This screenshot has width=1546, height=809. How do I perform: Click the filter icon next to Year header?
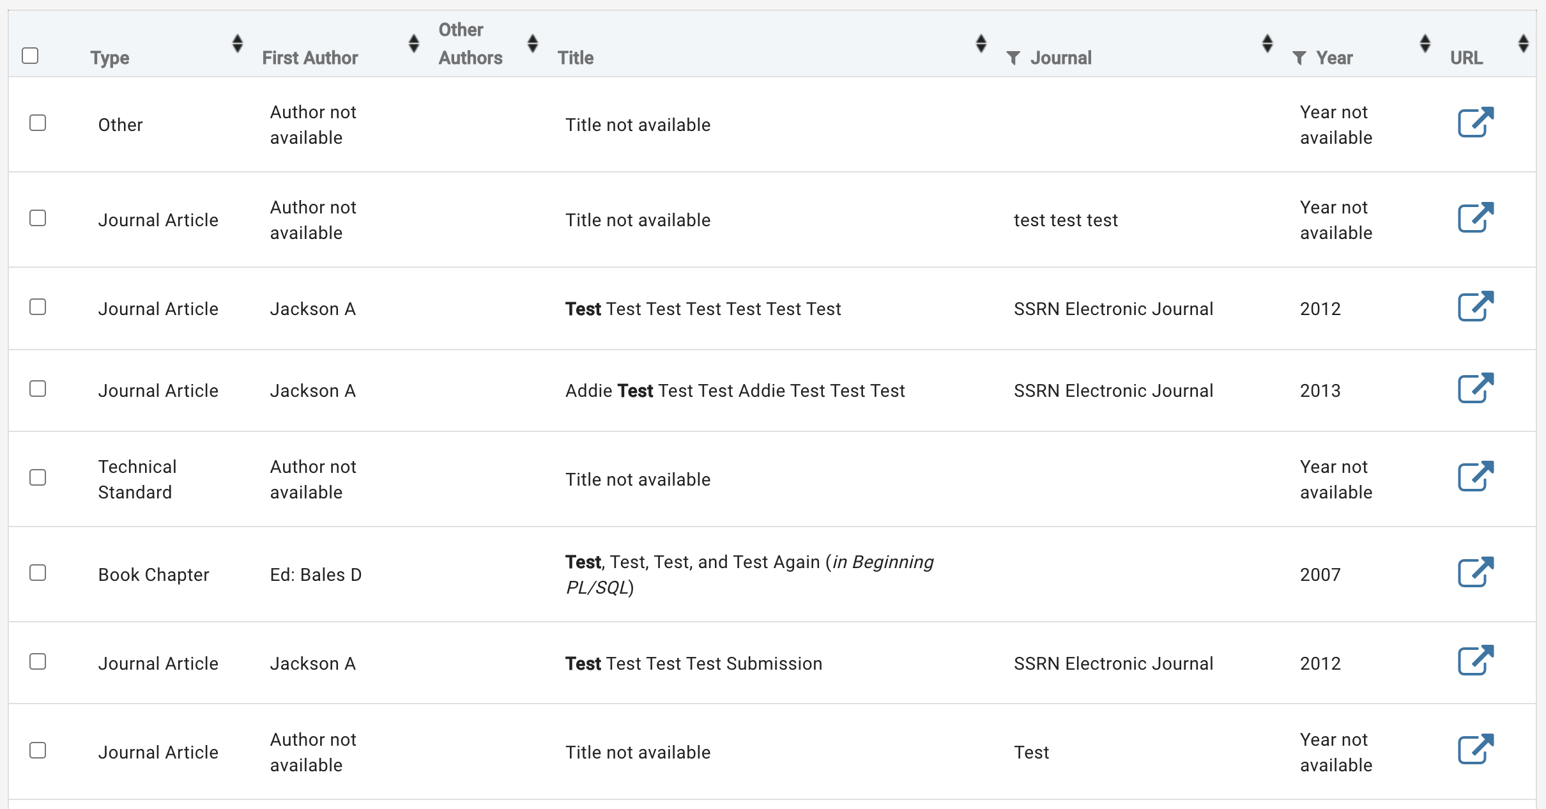click(1299, 58)
